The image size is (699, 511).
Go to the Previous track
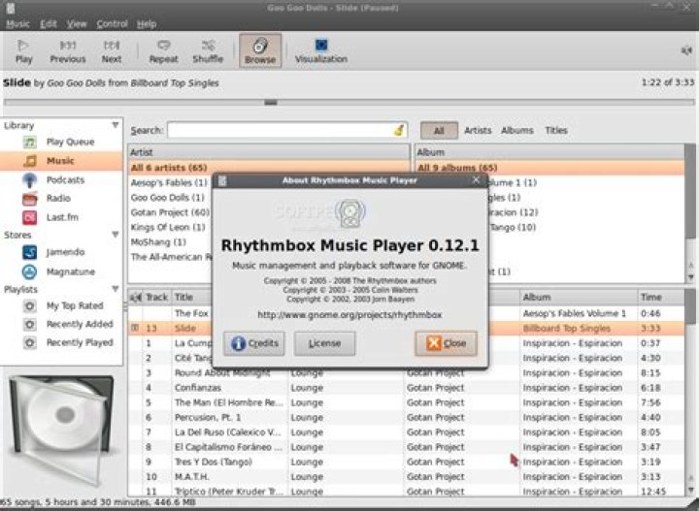coord(68,51)
